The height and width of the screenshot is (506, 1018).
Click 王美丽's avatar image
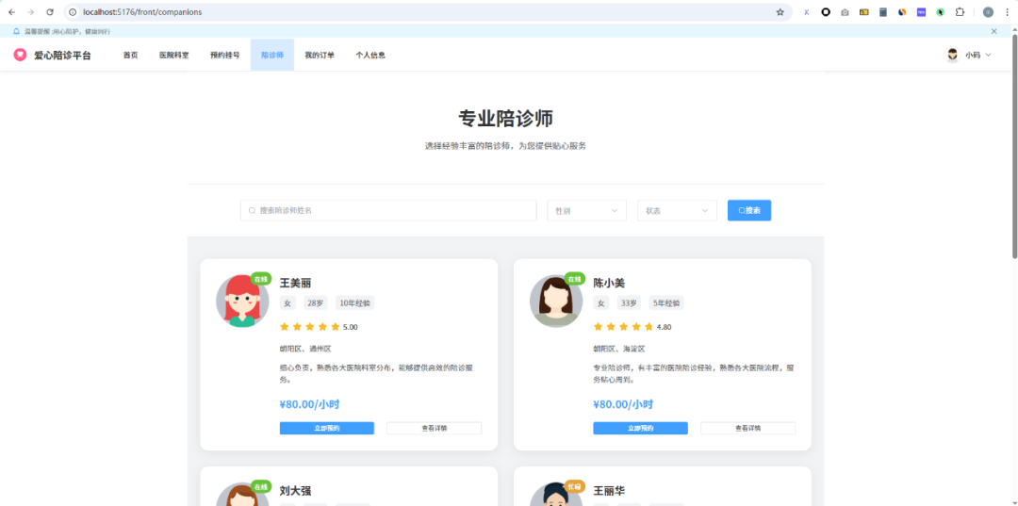click(x=242, y=301)
